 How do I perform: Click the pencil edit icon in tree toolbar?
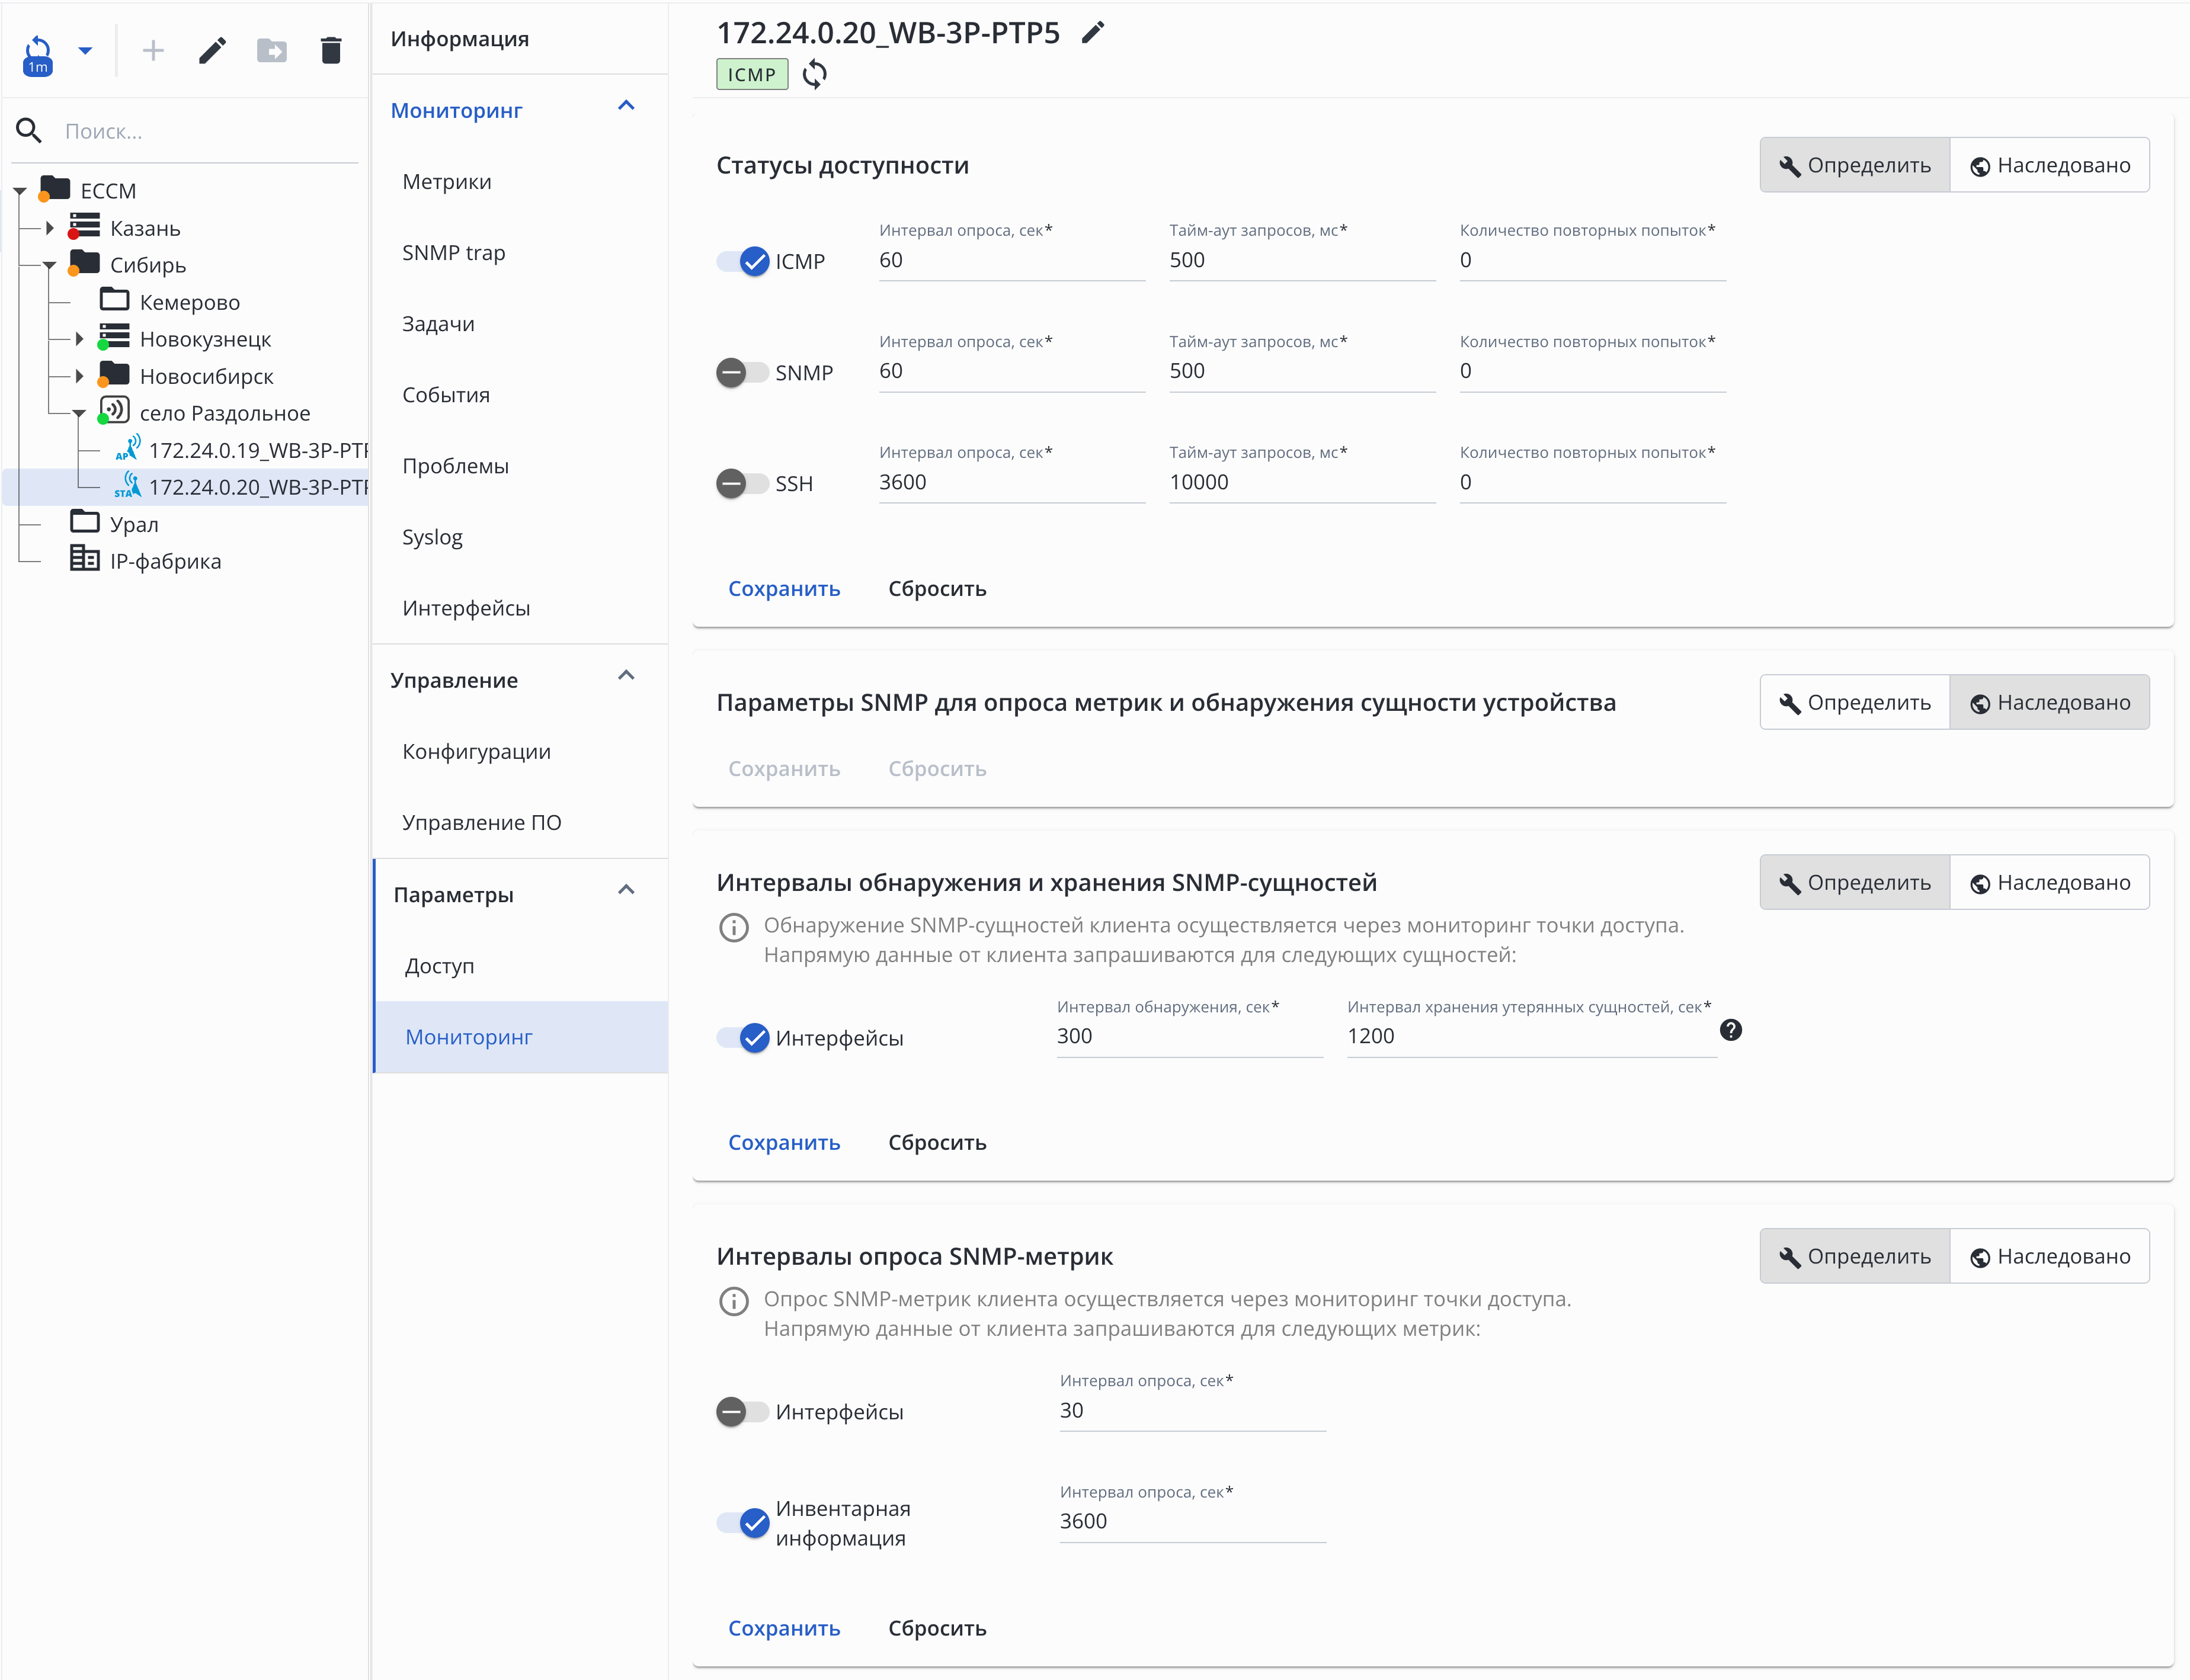point(212,51)
